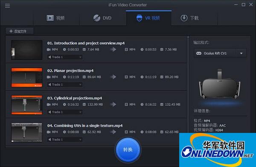256x167 pixels.
Task: Open Oculus Rift CV1 output format dropdown
Action: (220, 53)
